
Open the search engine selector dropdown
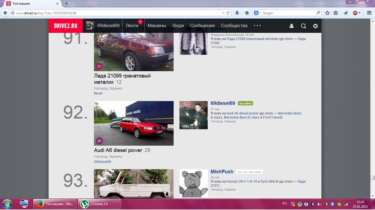pos(257,13)
